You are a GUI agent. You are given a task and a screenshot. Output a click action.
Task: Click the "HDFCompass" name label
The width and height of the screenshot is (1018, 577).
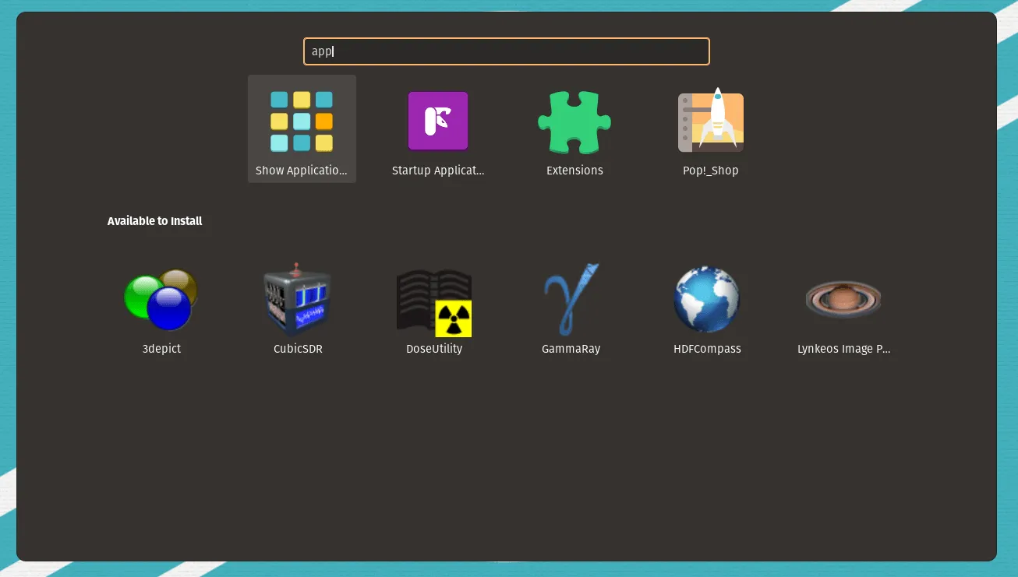click(x=707, y=349)
